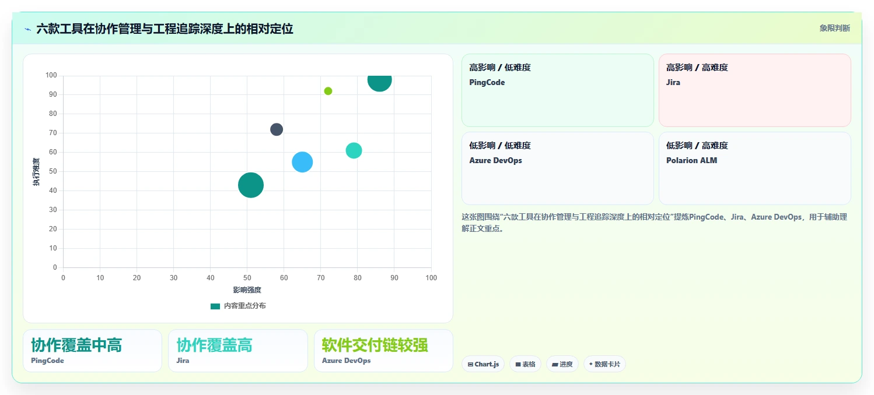Click the 协作覆盖高 Jira data card
This screenshot has width=874, height=395.
tap(237, 351)
